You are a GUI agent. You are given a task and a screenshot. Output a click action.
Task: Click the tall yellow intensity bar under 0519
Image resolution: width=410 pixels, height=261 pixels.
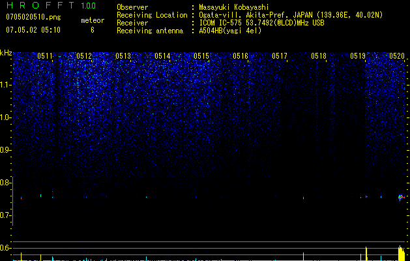click(x=366, y=254)
